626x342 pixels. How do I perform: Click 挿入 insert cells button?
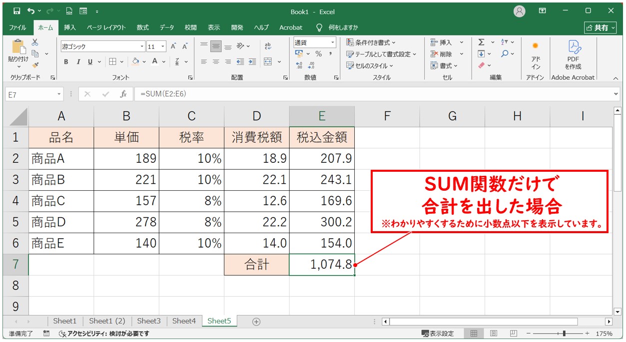click(442, 43)
